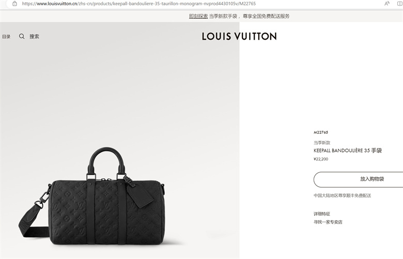Click the 当季新款 label above the title
The image size is (403, 259).
click(x=322, y=143)
